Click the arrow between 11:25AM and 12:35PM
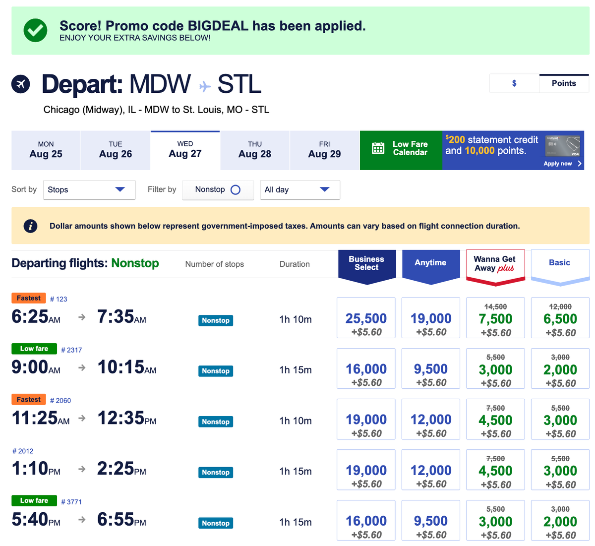This screenshot has width=595, height=546. click(82, 418)
